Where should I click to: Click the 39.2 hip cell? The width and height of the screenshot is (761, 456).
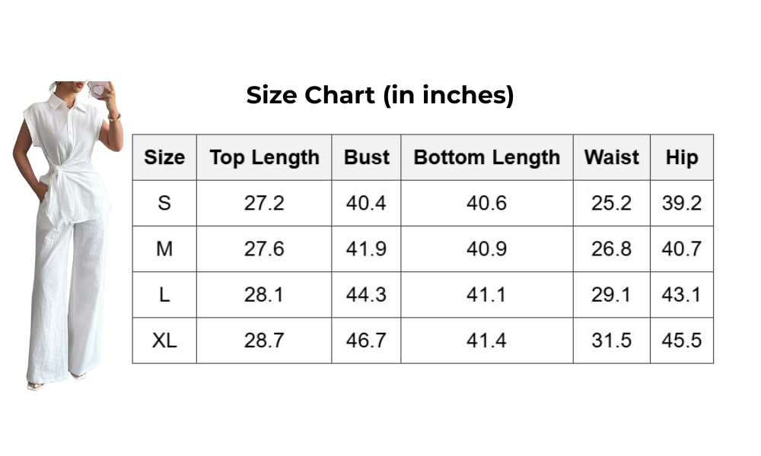coord(681,204)
